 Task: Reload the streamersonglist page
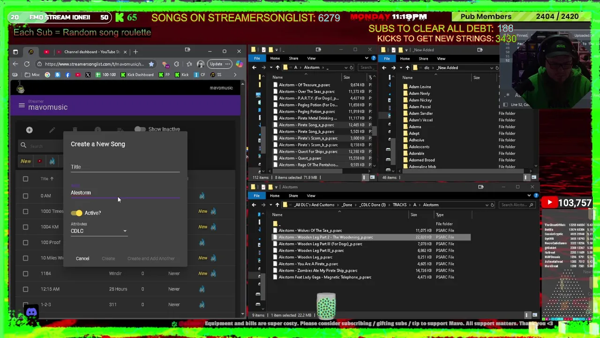point(27,64)
